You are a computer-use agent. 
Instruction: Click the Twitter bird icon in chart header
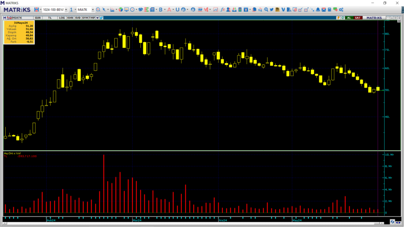101,18
